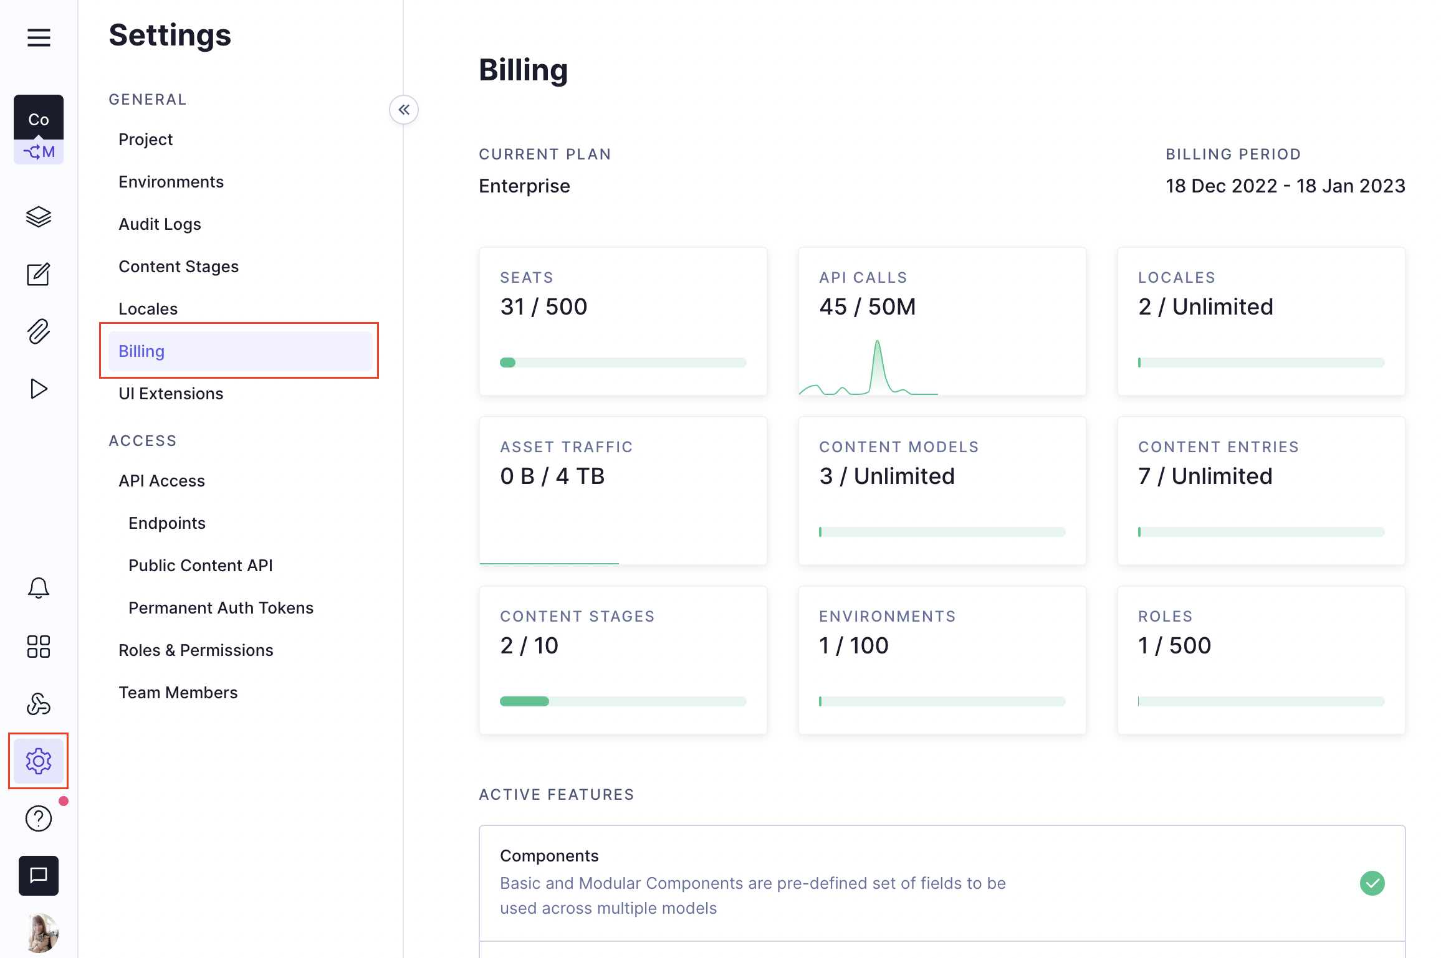The image size is (1451, 958).
Task: Select Audit Logs in settings menu
Action: pyautogui.click(x=160, y=224)
